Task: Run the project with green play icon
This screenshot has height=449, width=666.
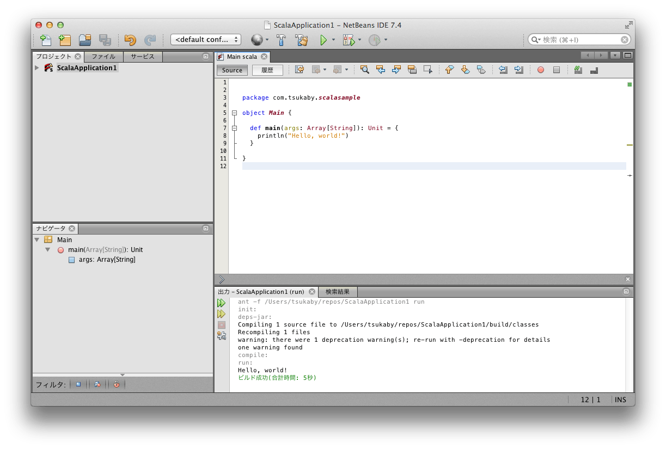Action: coord(323,40)
